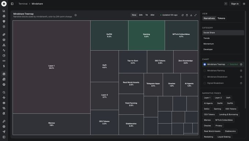The image size is (249, 141).
Task: Open the AI Agents narrative page chip
Action: pos(208,103)
